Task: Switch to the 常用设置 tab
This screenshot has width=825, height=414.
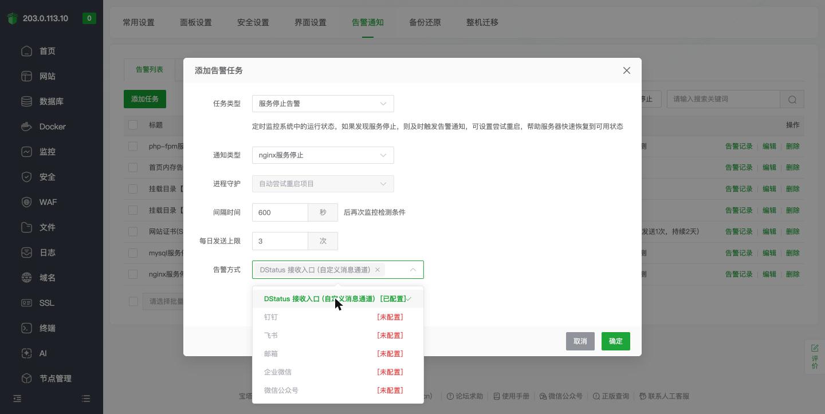Action: (139, 22)
